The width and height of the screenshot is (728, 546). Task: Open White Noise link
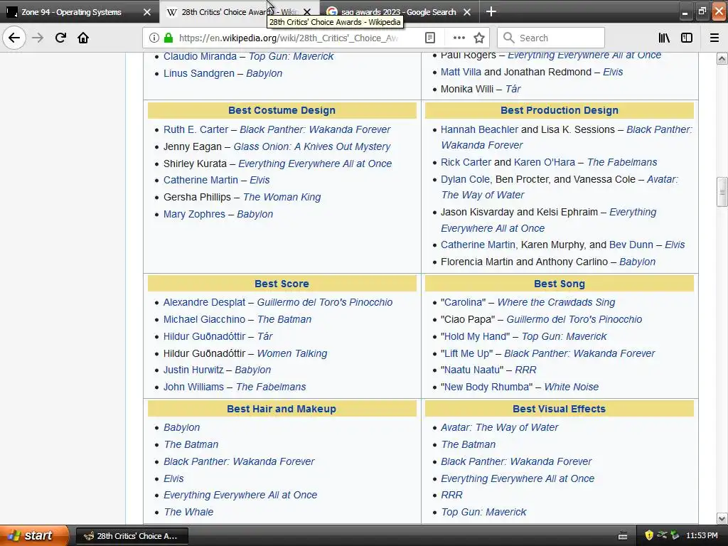click(571, 387)
